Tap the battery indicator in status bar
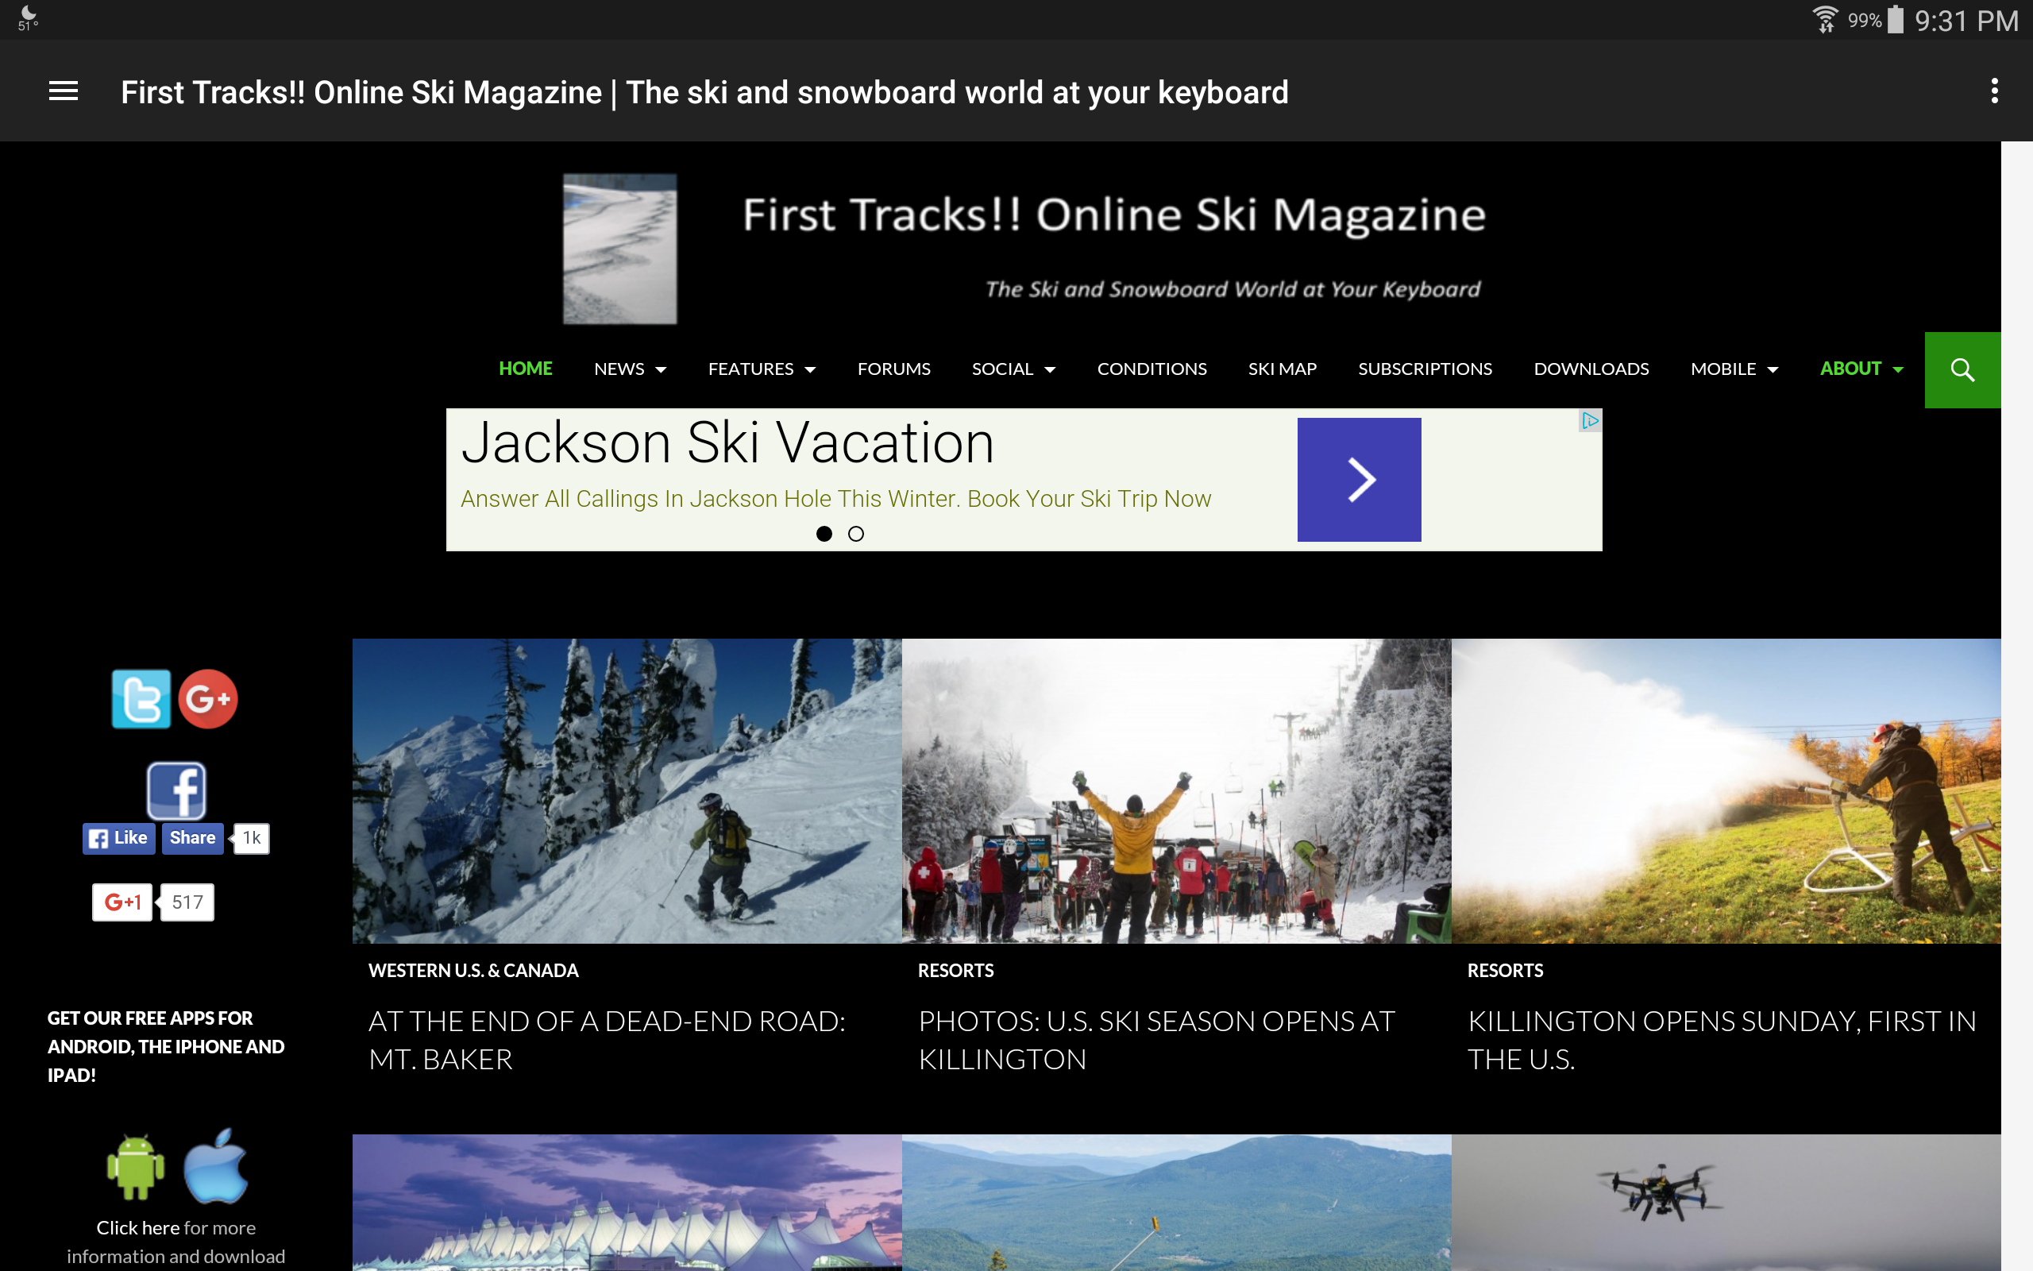Image resolution: width=2033 pixels, height=1271 pixels. pos(1896,19)
